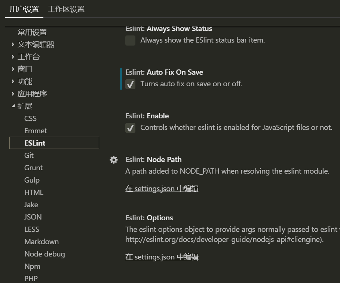The width and height of the screenshot is (340, 283).
Task: Open settings.json link under Eslint Options
Action: (x=162, y=257)
